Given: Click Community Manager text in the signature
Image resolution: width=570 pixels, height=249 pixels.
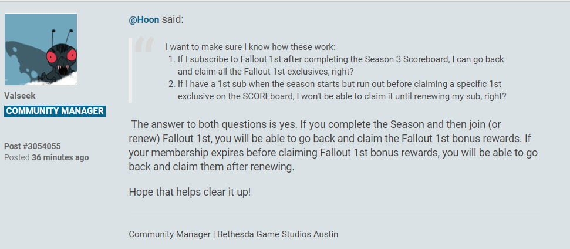Looking at the screenshot, I should pyautogui.click(x=170, y=234).
